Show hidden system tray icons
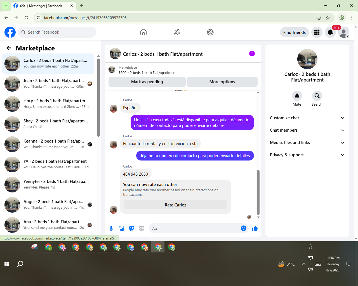Viewport: 358px width, 286px height. pos(303,264)
